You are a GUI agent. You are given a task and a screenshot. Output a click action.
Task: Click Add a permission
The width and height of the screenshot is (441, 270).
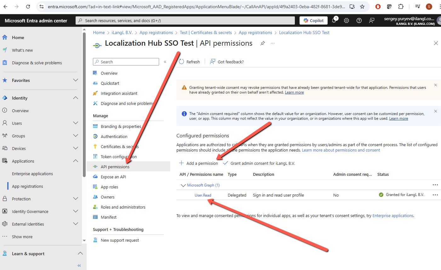coord(198,163)
